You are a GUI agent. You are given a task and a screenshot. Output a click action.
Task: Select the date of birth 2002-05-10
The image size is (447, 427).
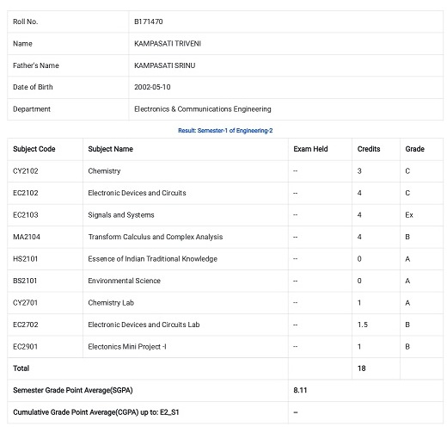(x=152, y=87)
